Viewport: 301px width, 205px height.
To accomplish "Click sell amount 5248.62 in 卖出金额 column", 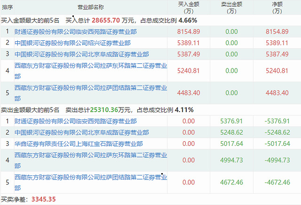I will pyautogui.click(x=231, y=132).
